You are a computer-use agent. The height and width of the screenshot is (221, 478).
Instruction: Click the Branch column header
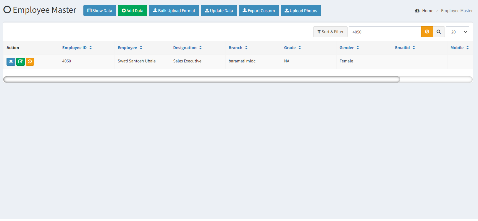(235, 48)
